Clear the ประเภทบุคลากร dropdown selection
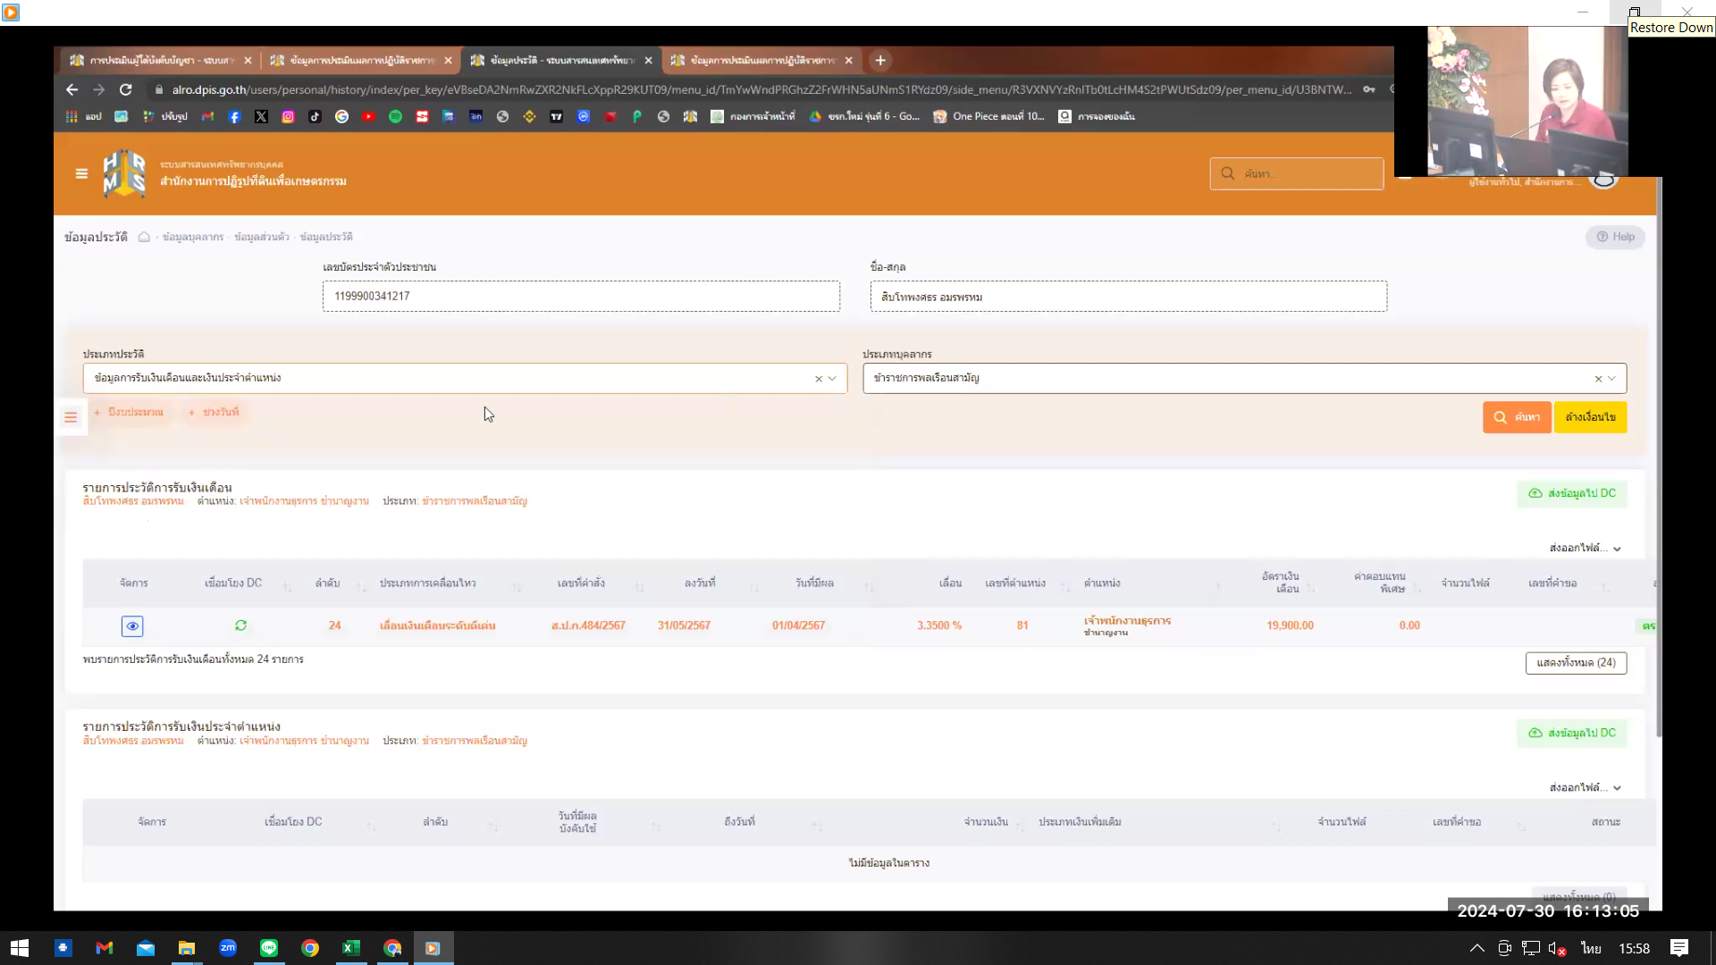1716x965 pixels. coord(1598,379)
